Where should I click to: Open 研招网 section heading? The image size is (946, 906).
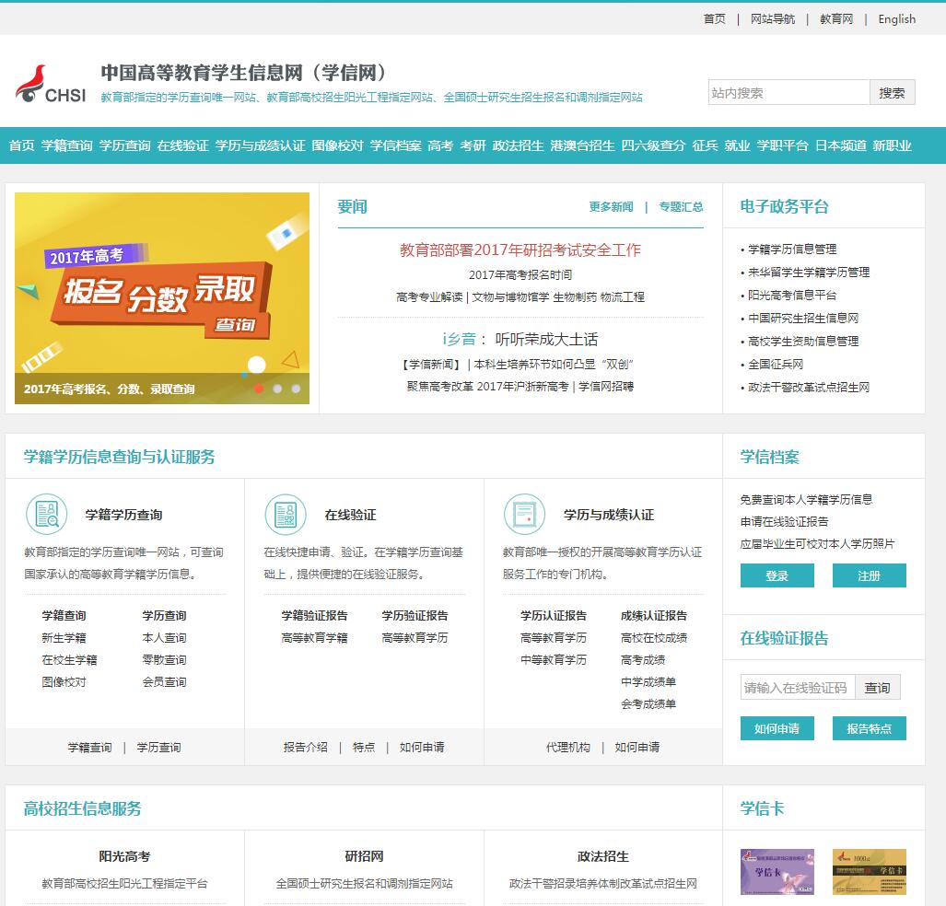click(x=364, y=856)
